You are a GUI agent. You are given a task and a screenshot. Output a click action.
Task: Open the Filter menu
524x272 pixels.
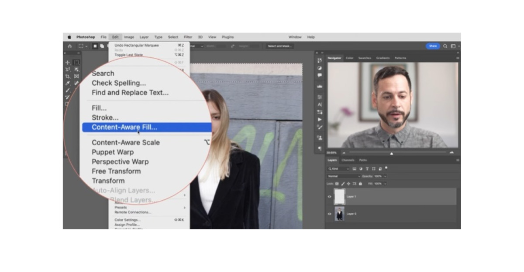pyautogui.click(x=188, y=37)
